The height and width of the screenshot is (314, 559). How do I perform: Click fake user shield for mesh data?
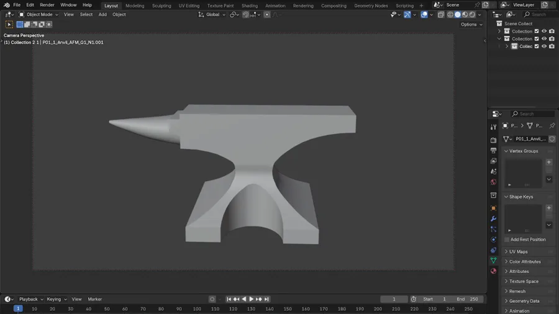(552, 139)
